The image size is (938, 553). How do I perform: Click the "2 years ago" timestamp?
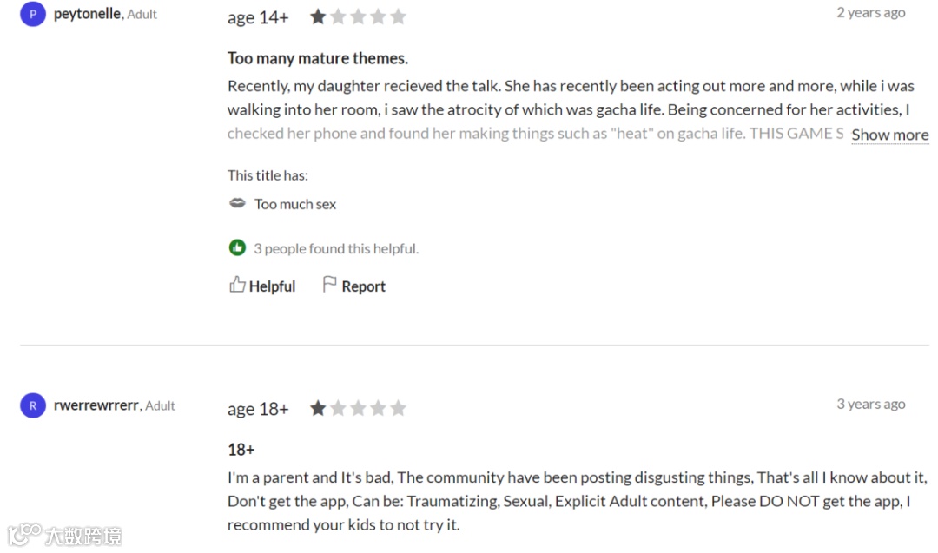point(870,12)
